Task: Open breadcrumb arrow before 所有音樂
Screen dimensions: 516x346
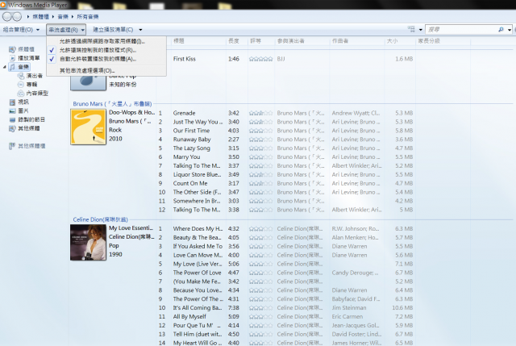Action: [73, 16]
